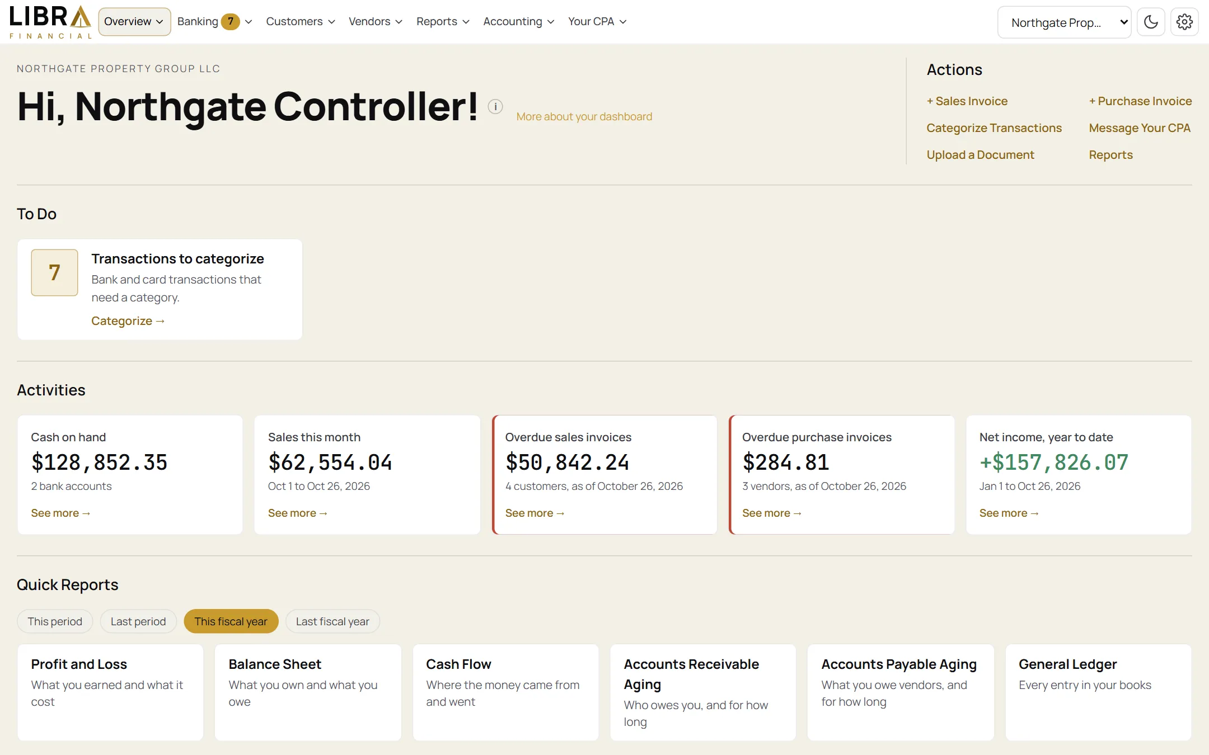Toggle dark mode moon icon
The height and width of the screenshot is (755, 1209).
[x=1151, y=22]
